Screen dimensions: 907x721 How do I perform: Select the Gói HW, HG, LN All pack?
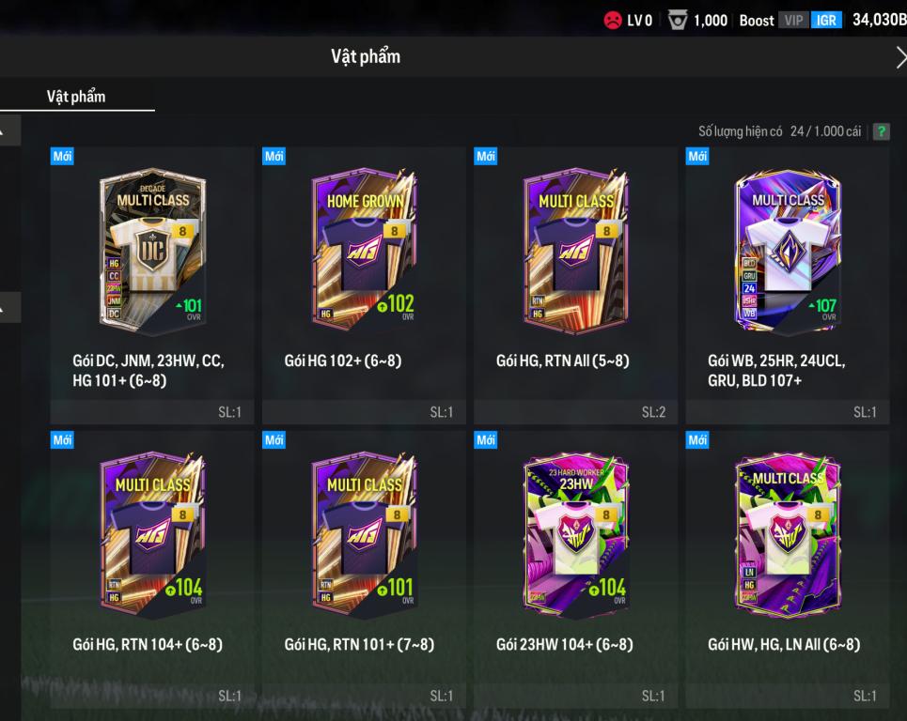(788, 570)
